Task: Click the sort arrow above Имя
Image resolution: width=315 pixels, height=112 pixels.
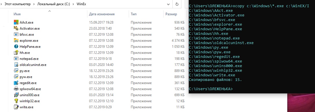Action: (x=50, y=11)
